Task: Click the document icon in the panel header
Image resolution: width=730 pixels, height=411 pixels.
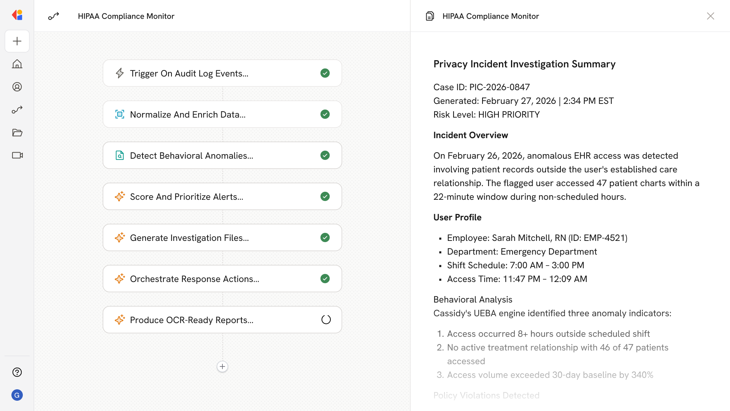Action: coord(430,16)
